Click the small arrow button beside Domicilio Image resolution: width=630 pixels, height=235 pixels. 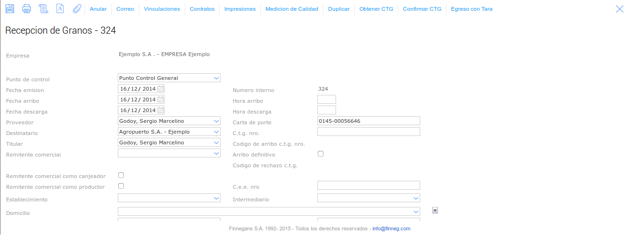435,210
